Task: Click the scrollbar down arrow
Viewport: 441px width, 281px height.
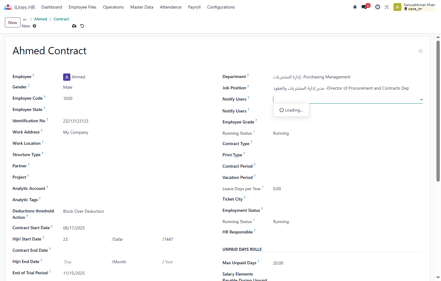Action: (x=438, y=278)
